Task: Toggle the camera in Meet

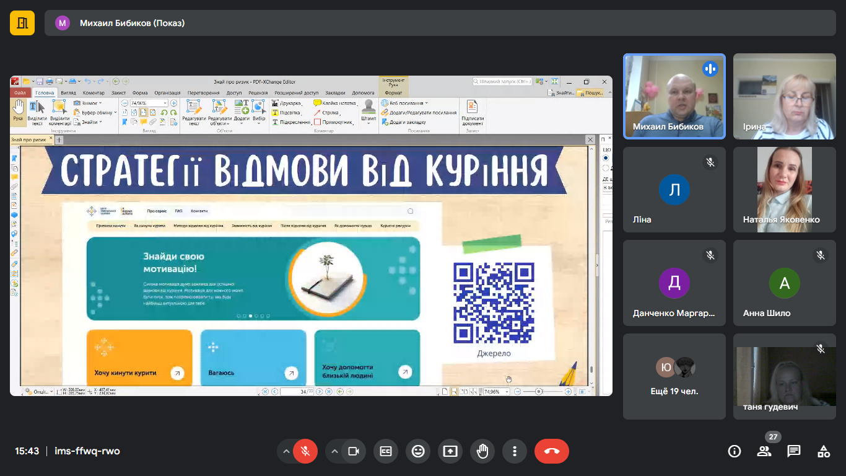Action: click(x=354, y=451)
